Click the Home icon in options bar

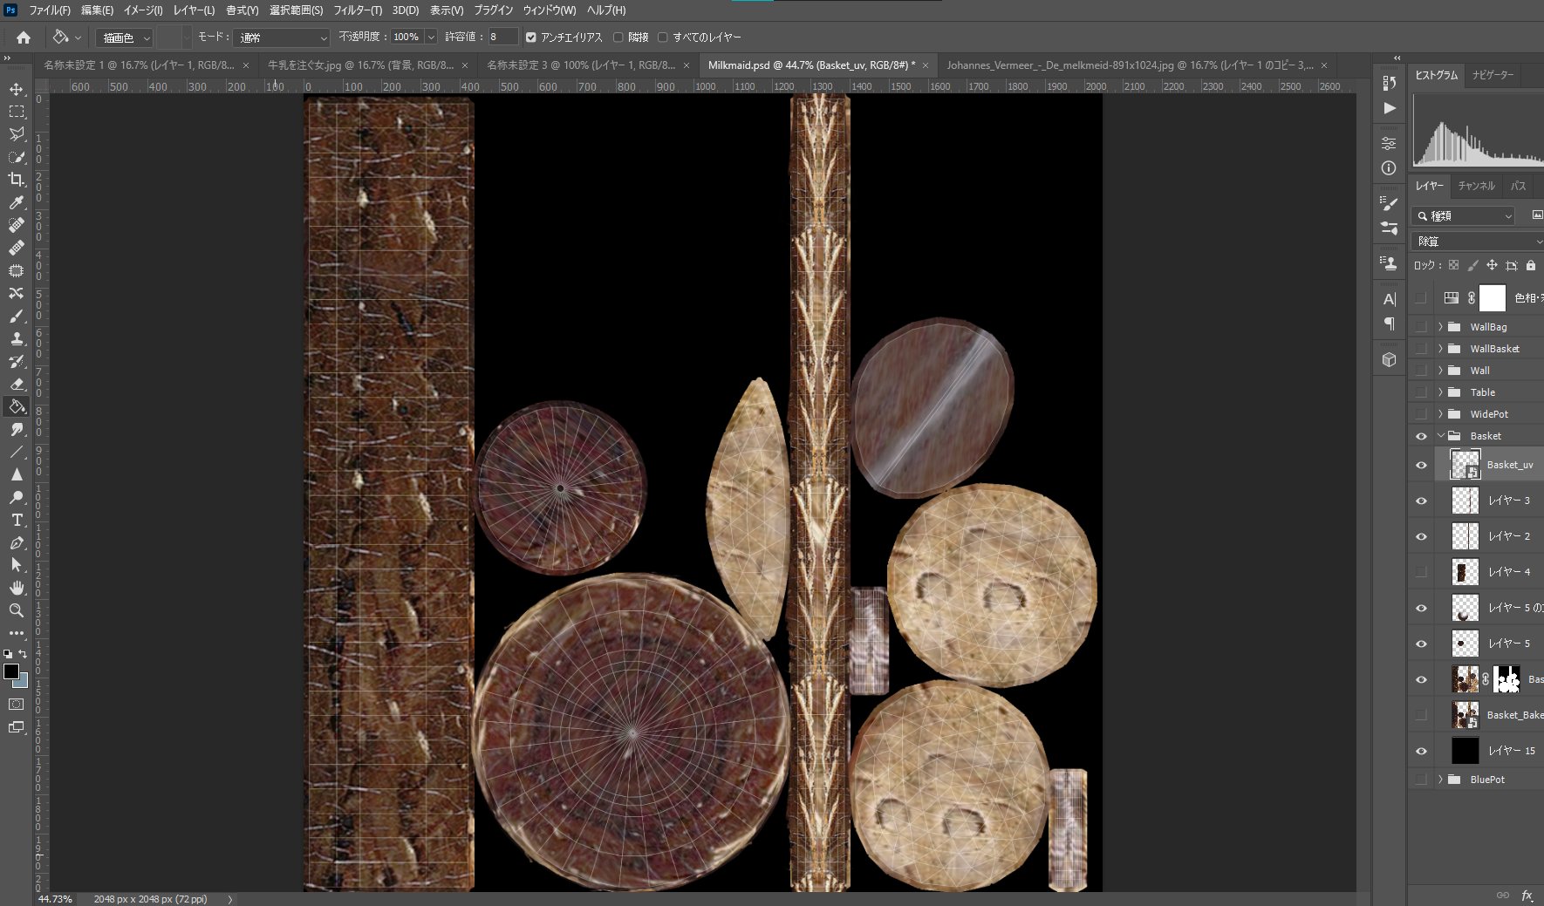pyautogui.click(x=24, y=37)
